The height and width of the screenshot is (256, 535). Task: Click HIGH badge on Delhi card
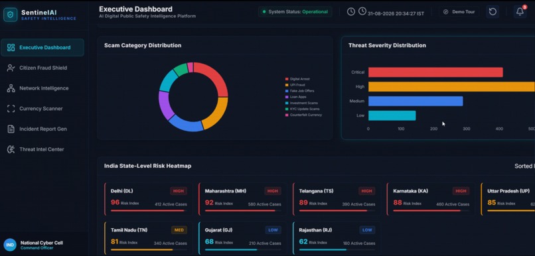(x=179, y=191)
